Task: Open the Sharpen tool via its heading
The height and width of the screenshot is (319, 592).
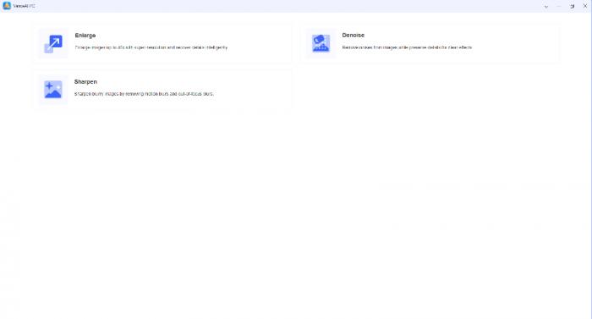Action: [x=85, y=81]
